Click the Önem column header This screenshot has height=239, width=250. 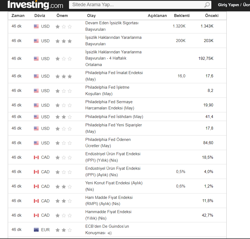click(62, 16)
